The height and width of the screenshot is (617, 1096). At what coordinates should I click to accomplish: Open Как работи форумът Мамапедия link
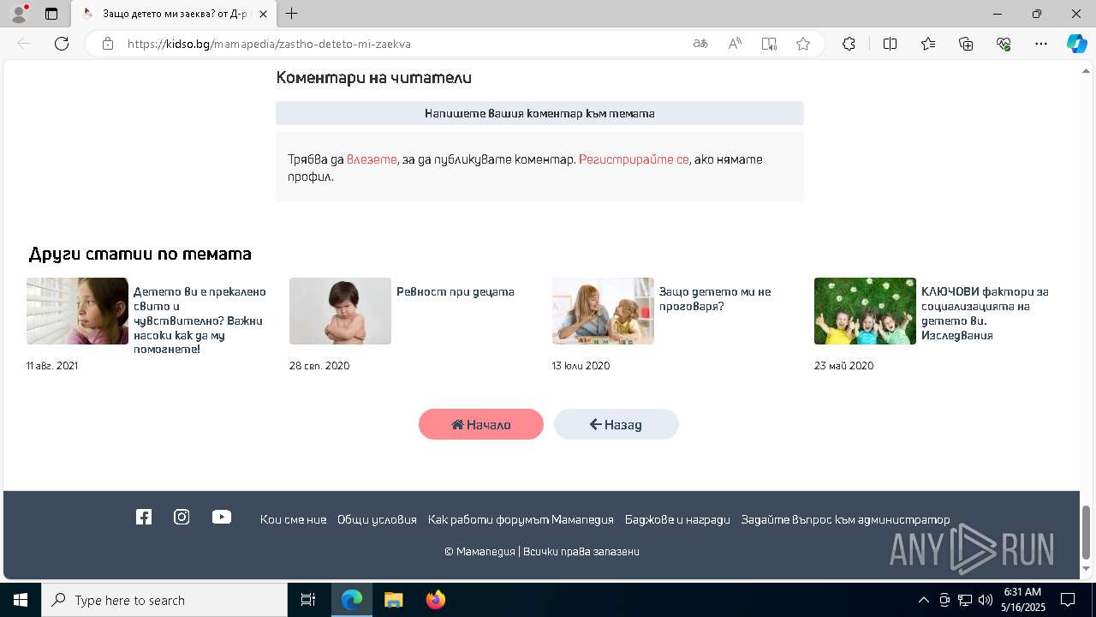521,519
